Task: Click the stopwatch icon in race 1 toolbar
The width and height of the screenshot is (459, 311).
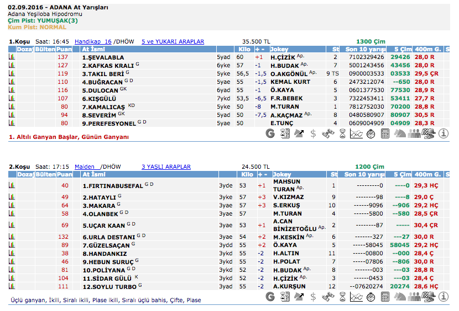Action: click(x=371, y=133)
